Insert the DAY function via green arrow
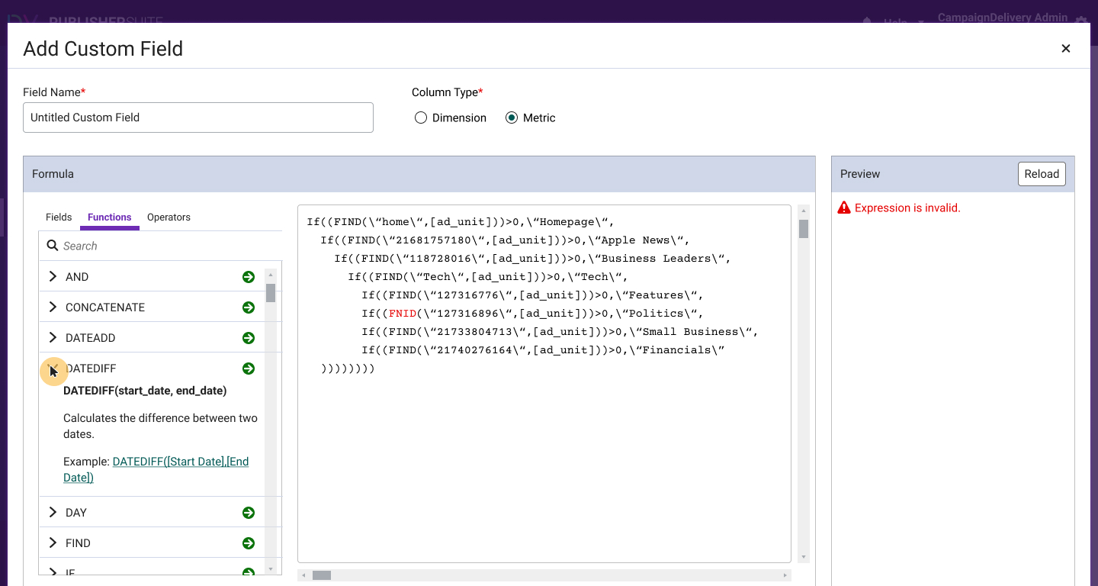The width and height of the screenshot is (1098, 586). (x=248, y=512)
